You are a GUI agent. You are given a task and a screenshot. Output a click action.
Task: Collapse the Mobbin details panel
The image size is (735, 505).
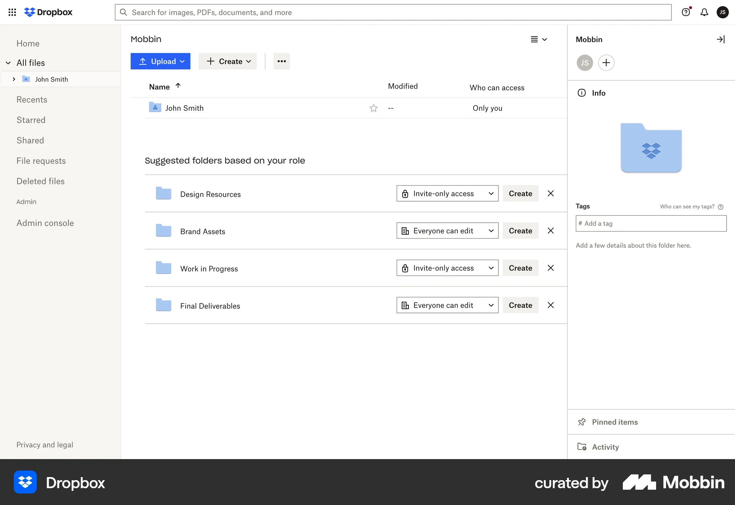click(720, 39)
